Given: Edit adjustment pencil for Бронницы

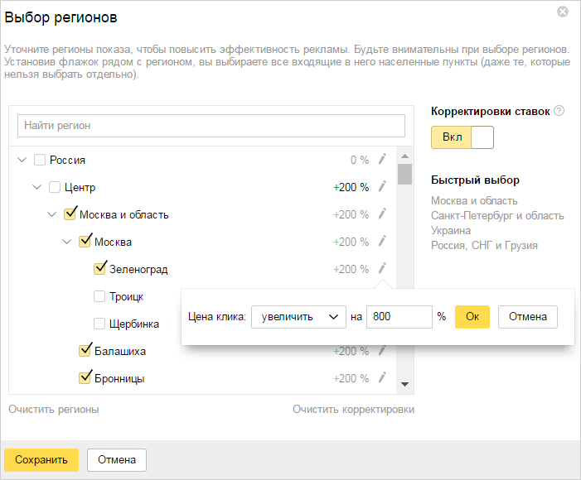Looking at the screenshot, I should click(x=382, y=378).
